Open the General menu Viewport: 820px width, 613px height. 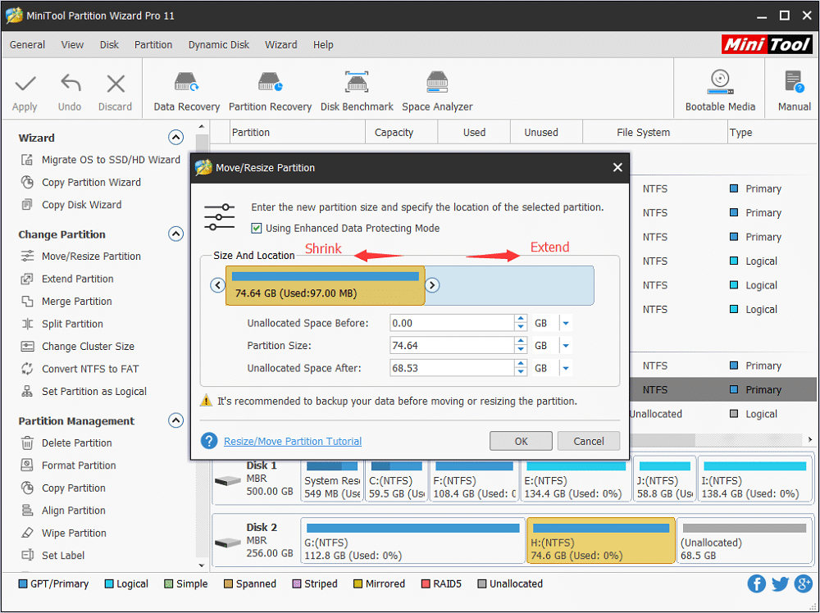pos(27,45)
